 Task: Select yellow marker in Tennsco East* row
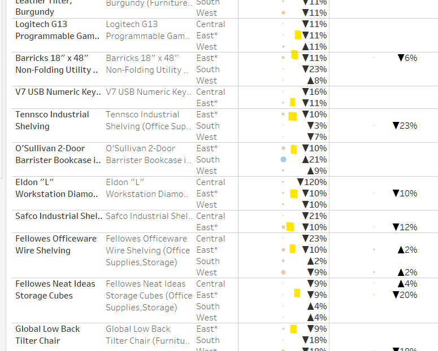click(292, 116)
